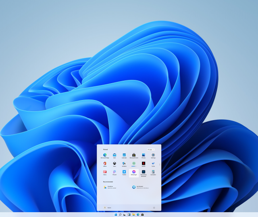Viewport: 258px width, 217px height.
Task: Open the Calculator app
Action: [x=153, y=172]
